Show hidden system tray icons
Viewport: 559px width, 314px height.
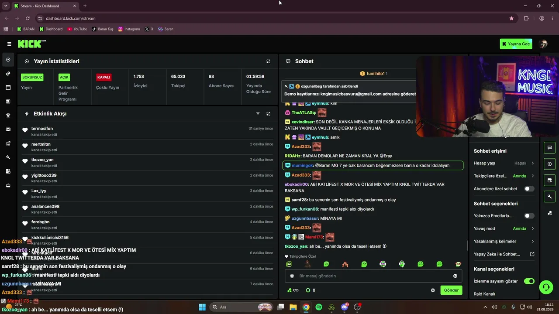click(485, 307)
